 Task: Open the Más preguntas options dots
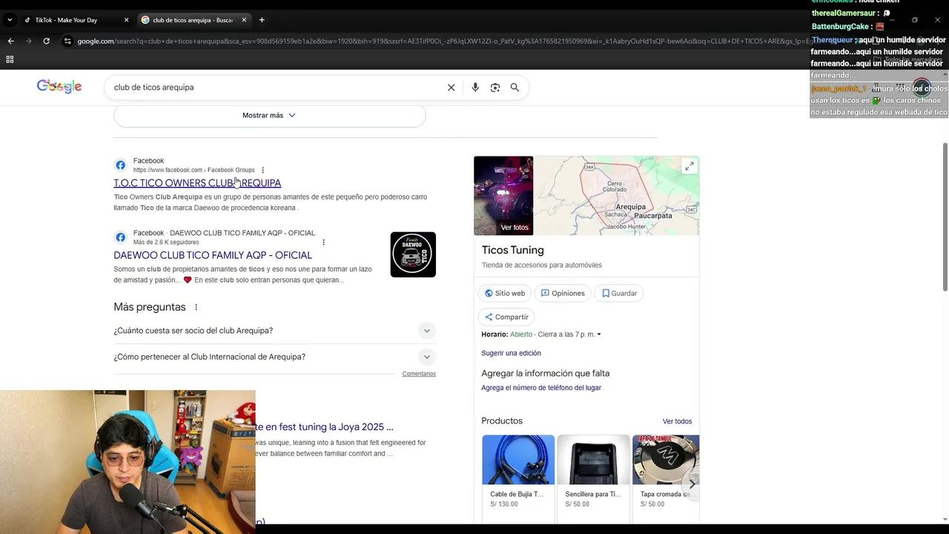(x=196, y=307)
